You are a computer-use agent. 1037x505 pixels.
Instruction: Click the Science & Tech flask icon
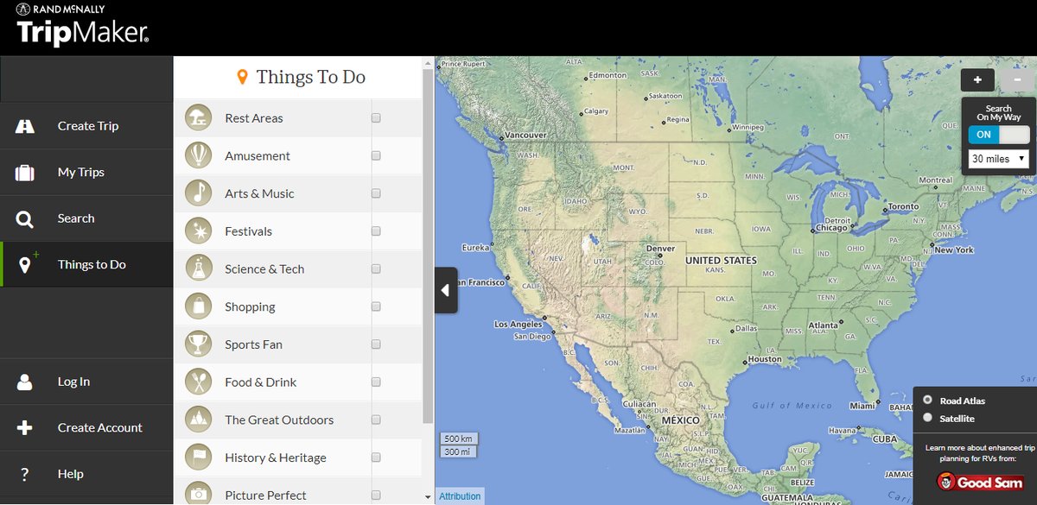[199, 269]
